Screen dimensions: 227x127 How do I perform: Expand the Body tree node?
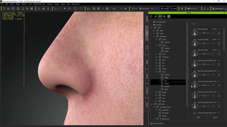(x=154, y=31)
